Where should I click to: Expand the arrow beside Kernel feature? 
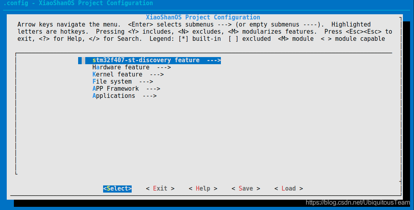(156, 74)
